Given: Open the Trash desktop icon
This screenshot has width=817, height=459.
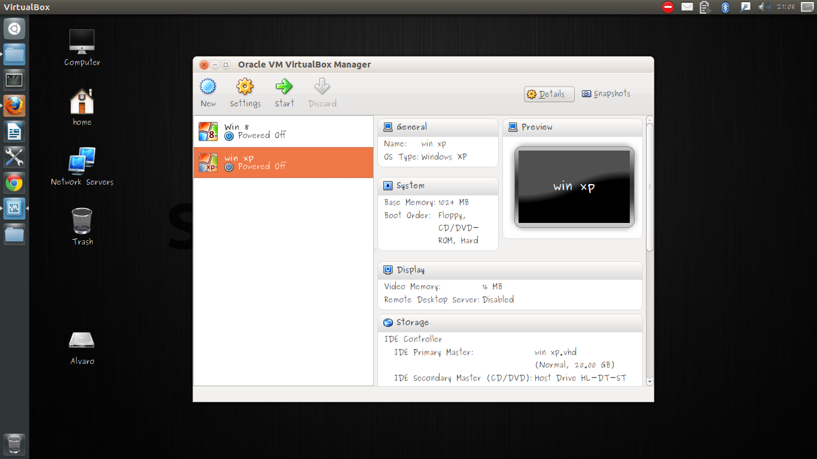Looking at the screenshot, I should click(82, 227).
